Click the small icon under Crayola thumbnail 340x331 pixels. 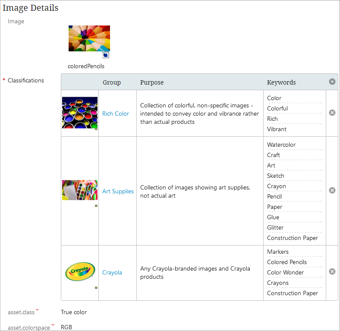96,287
